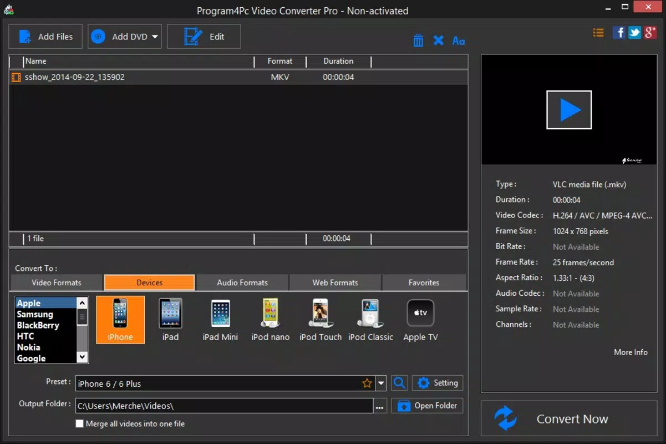Click the Convert Now button
Screen dimensions: 666x444
coord(569,419)
